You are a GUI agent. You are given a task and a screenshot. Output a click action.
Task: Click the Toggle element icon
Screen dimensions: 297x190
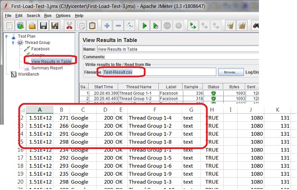coord(130,26)
